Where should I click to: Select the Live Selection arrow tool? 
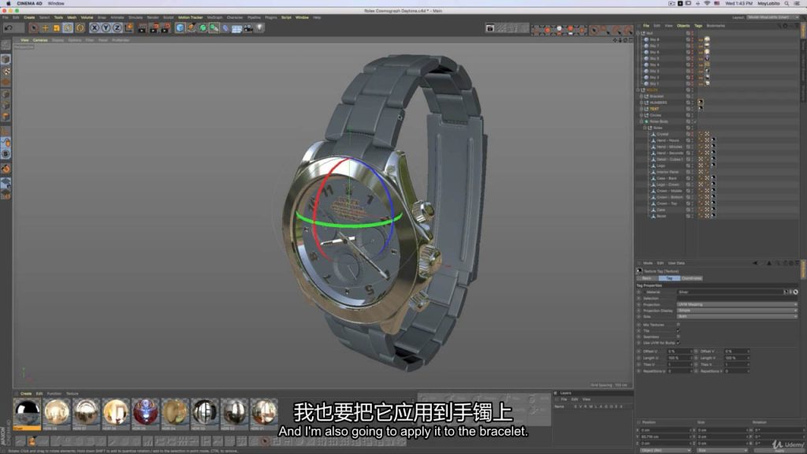tap(34, 28)
